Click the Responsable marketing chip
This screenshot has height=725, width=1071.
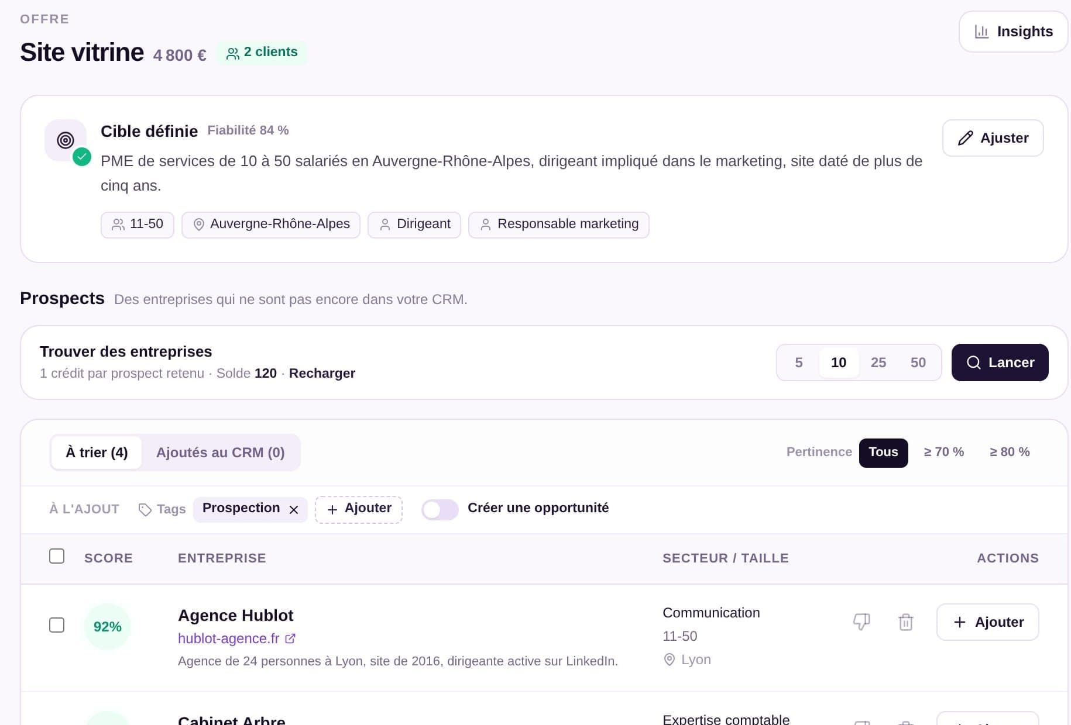coord(559,225)
